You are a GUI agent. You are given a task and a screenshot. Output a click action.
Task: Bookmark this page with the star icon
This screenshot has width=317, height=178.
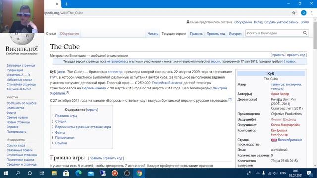tap(294, 13)
